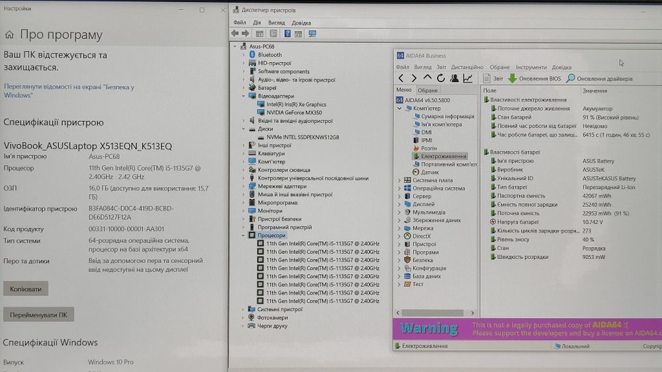Select NVMe INTEL SSDPEKNW512G8 disk
662x372 pixels.
tap(303, 137)
